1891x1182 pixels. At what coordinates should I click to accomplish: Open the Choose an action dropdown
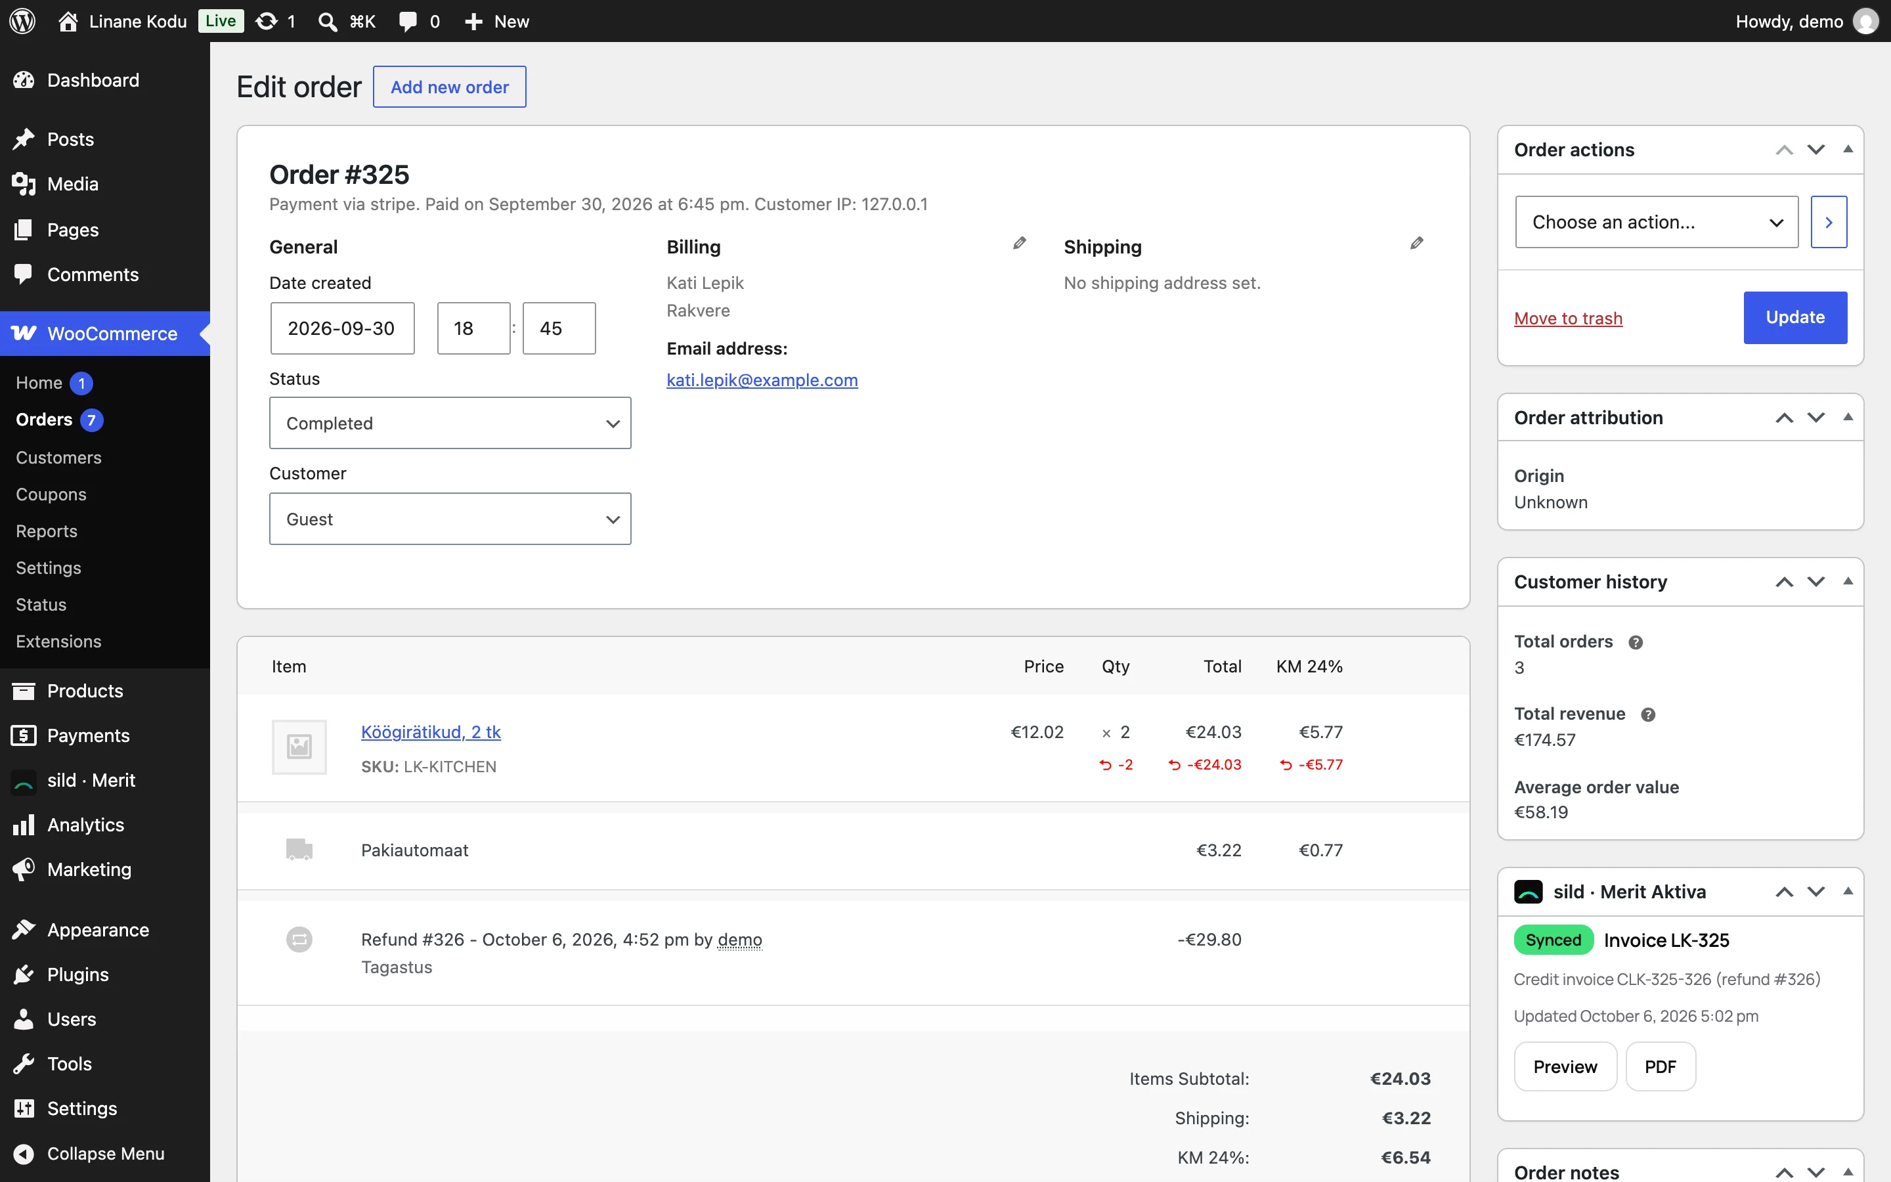coord(1657,222)
